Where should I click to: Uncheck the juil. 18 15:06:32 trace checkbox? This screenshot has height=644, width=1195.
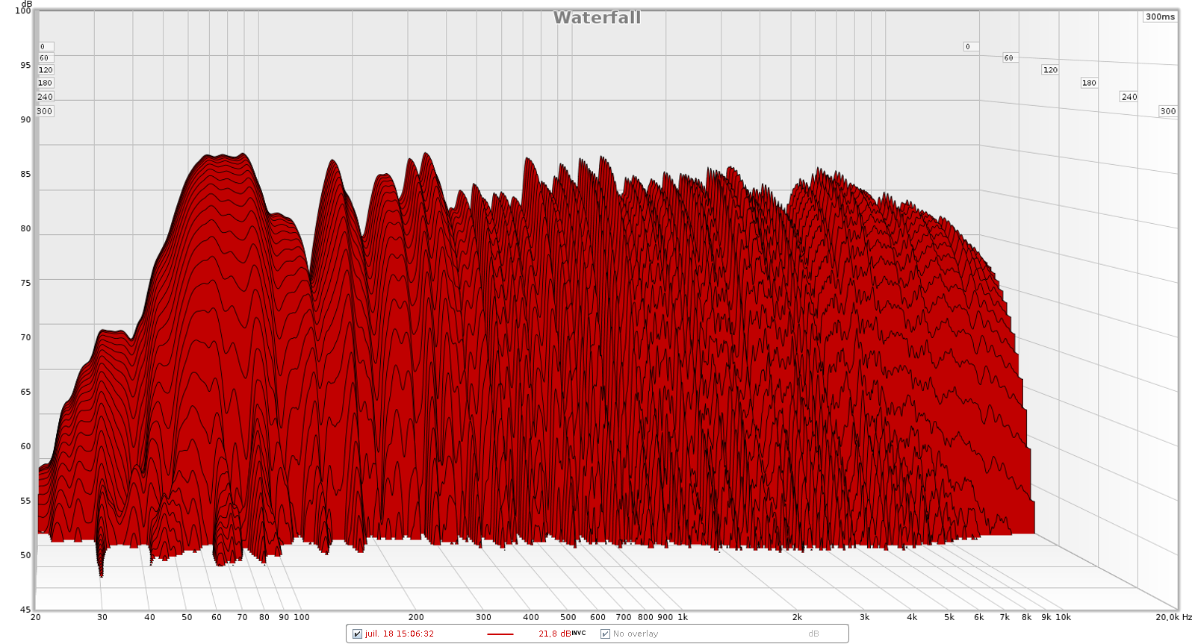tap(357, 634)
